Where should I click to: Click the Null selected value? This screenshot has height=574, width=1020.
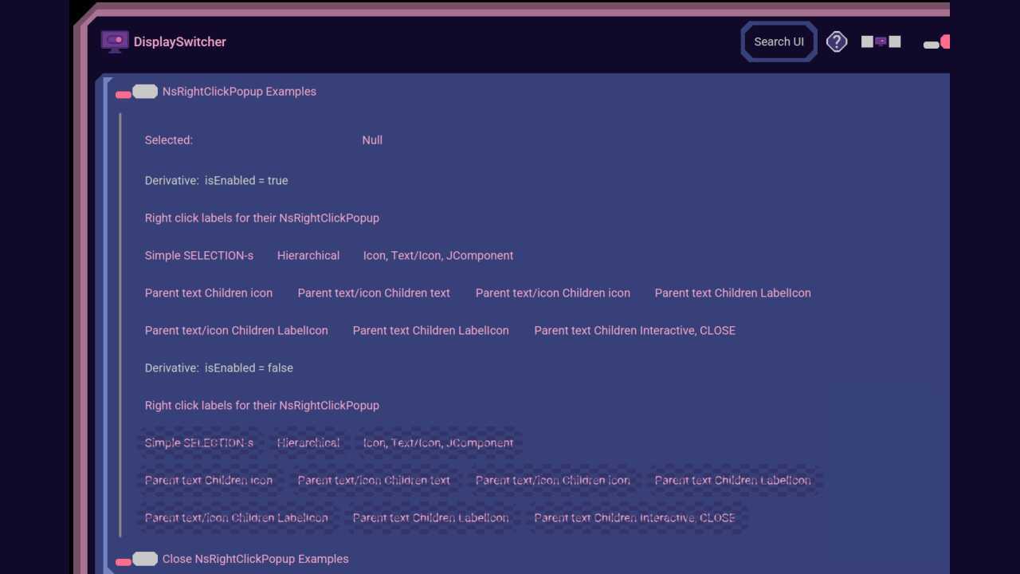coord(372,140)
